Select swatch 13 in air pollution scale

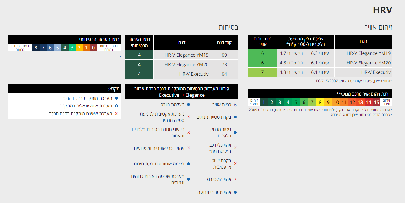360,102
